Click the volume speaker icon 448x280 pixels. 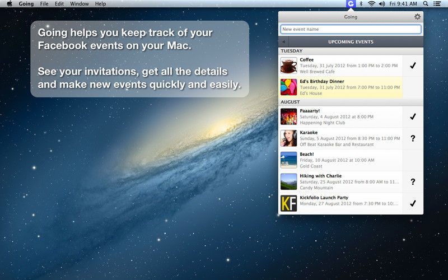coord(382,4)
